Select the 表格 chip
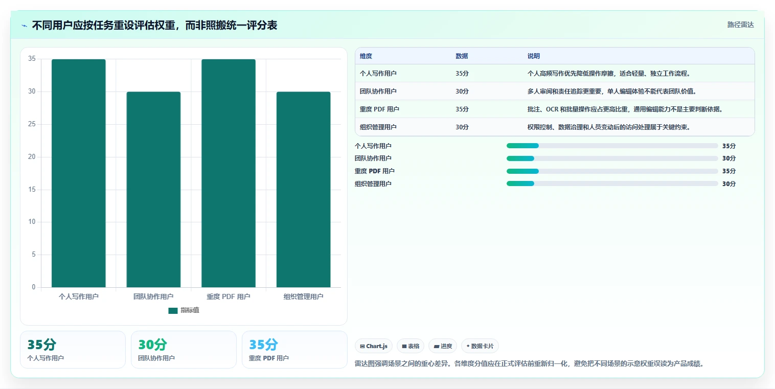Screen dimensions: 775x389 (x=411, y=346)
